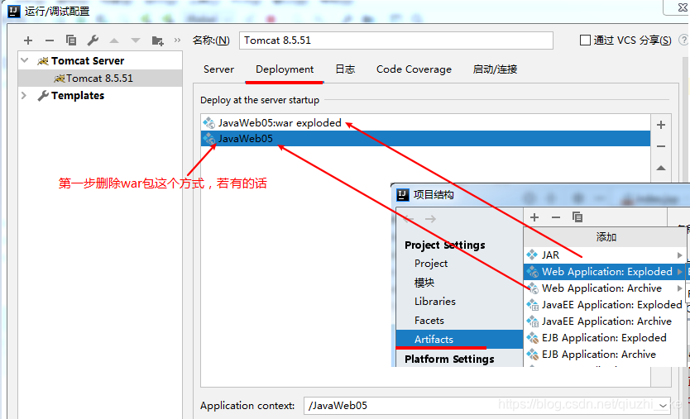Open Artifacts under Project Settings
This screenshot has height=419, width=690.
point(459,339)
